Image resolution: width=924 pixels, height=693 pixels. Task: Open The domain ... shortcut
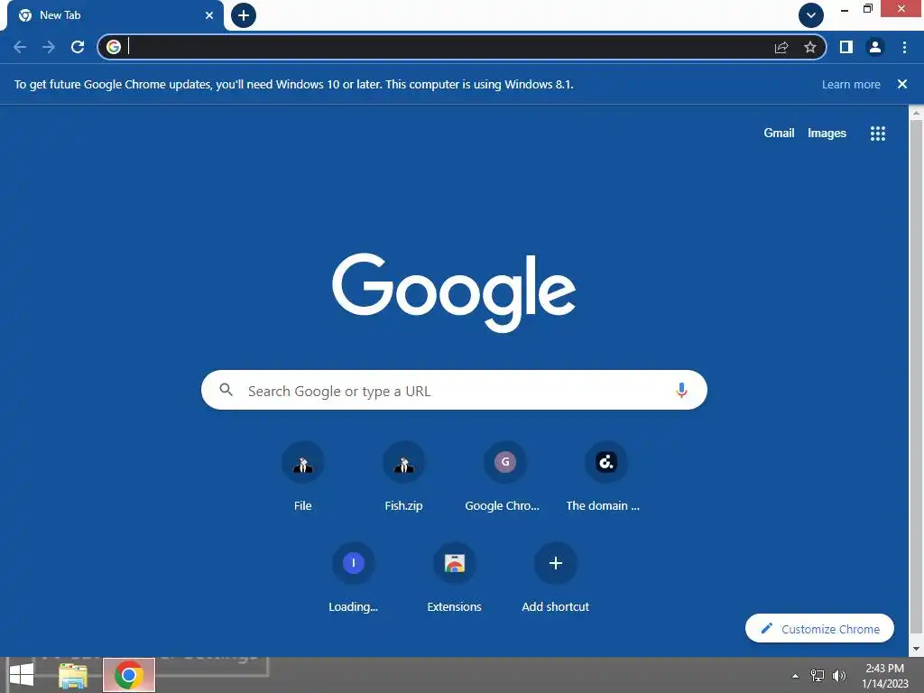(605, 477)
